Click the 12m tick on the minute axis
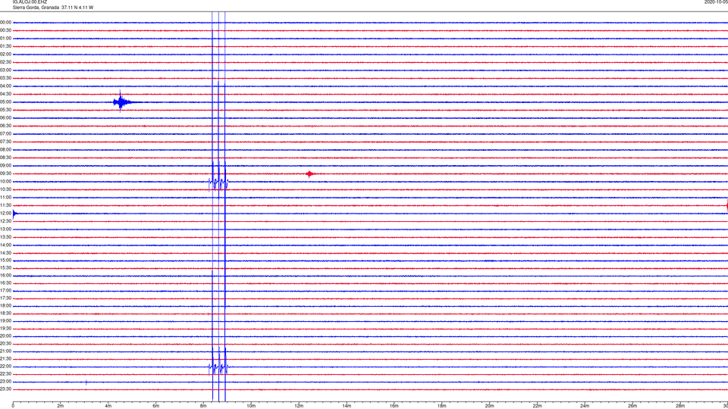728x409 pixels. pos(299,406)
